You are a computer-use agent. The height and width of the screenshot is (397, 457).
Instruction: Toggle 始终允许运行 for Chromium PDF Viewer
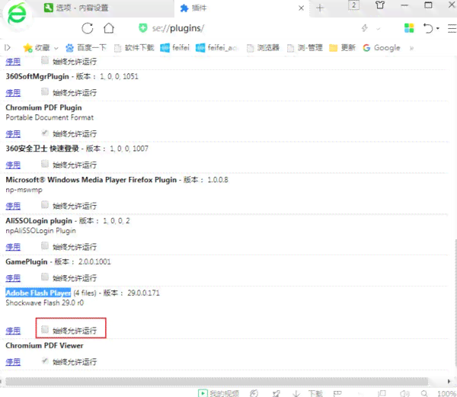tap(45, 361)
